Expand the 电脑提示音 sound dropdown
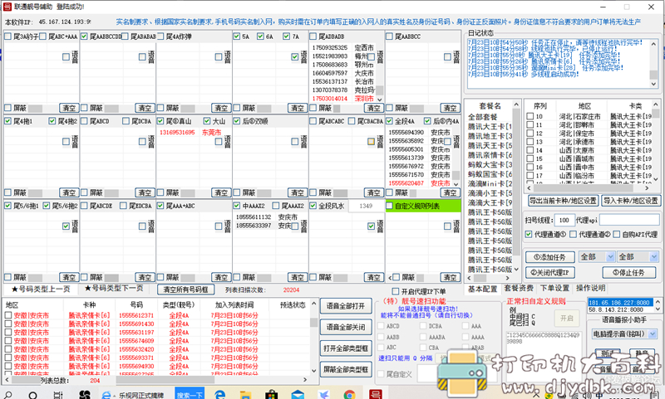This screenshot has width=665, height=399. pyautogui.click(x=653, y=334)
